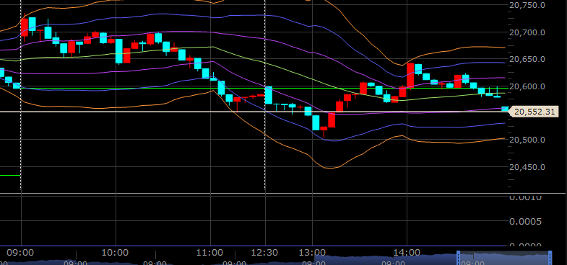Click the 20,650.0 price axis label

click(x=527, y=59)
